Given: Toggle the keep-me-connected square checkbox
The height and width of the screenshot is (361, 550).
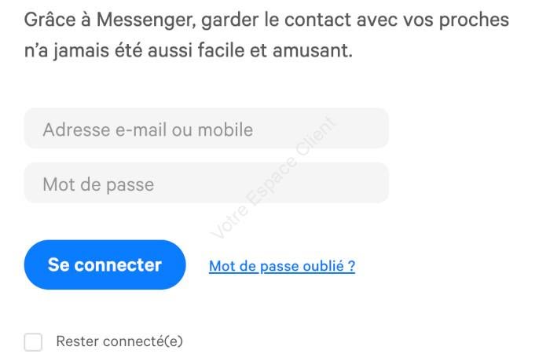Looking at the screenshot, I should (x=33, y=341).
